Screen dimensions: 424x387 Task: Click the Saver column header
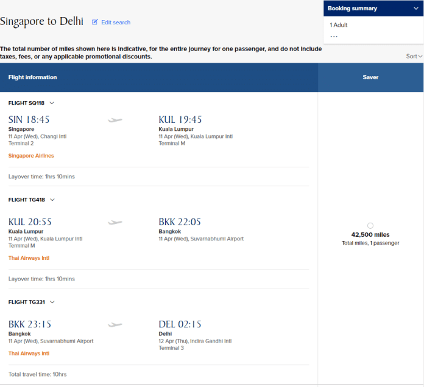click(370, 77)
